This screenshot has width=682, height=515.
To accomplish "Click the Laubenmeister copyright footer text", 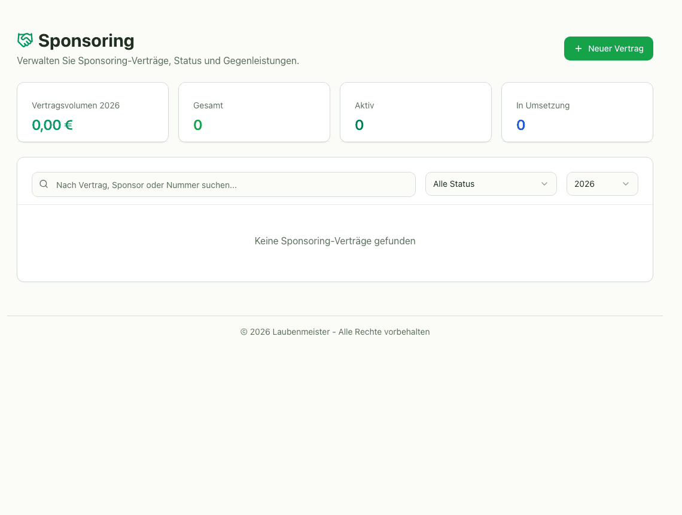I will pyautogui.click(x=335, y=332).
